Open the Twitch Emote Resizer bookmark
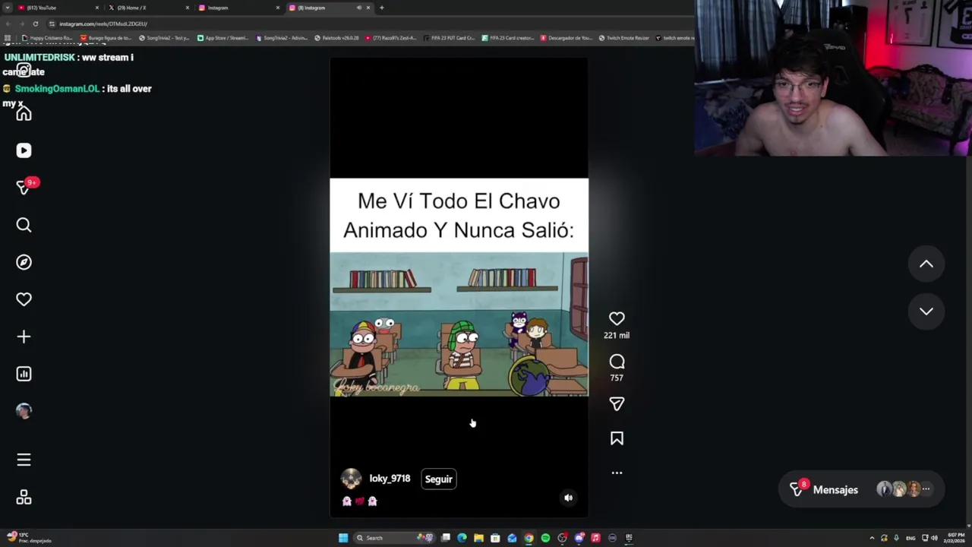This screenshot has width=972, height=547. (x=624, y=38)
